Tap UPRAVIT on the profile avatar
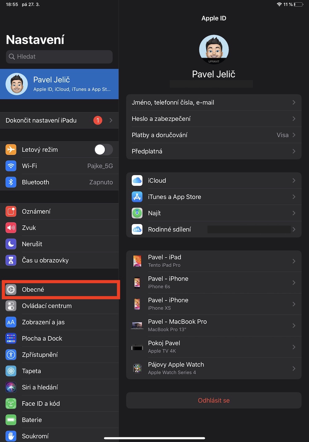 pyautogui.click(x=214, y=61)
